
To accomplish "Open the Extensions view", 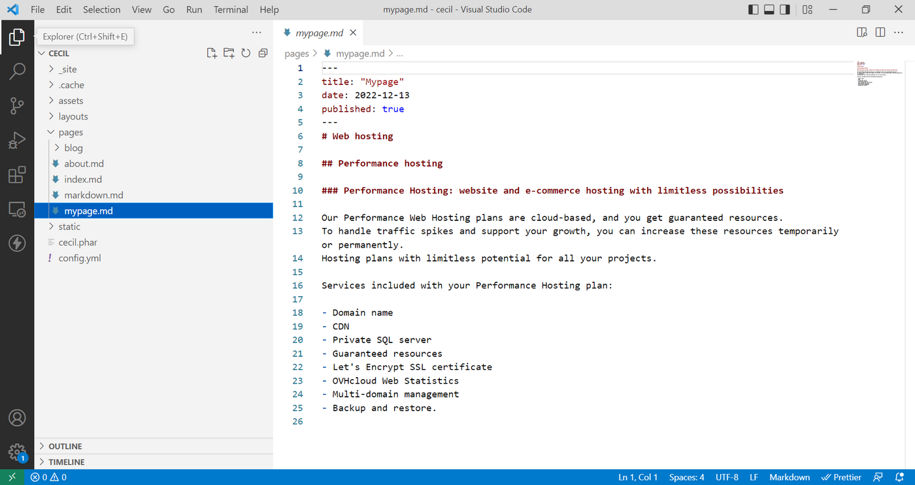I will [17, 175].
